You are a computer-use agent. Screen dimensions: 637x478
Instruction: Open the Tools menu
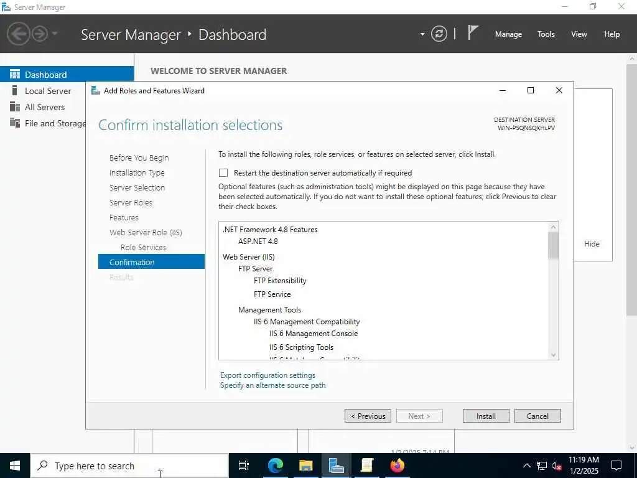[x=546, y=34]
